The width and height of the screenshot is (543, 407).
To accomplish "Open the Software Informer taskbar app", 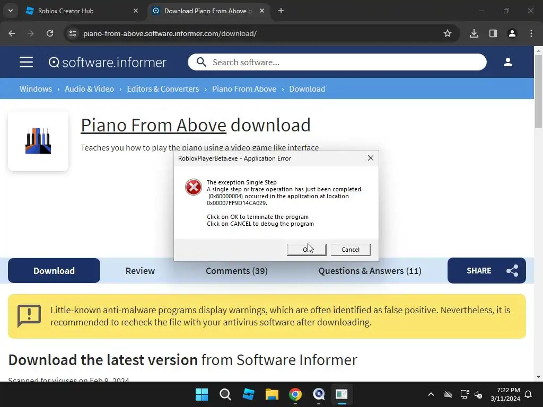I will click(x=319, y=394).
